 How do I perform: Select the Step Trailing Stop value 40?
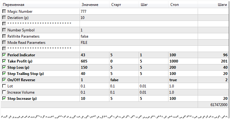[x=83, y=74]
